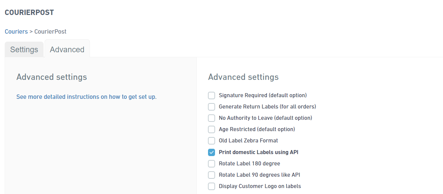The height and width of the screenshot is (194, 443).
Task: Check the No Authority to Leave box
Action: pos(212,118)
